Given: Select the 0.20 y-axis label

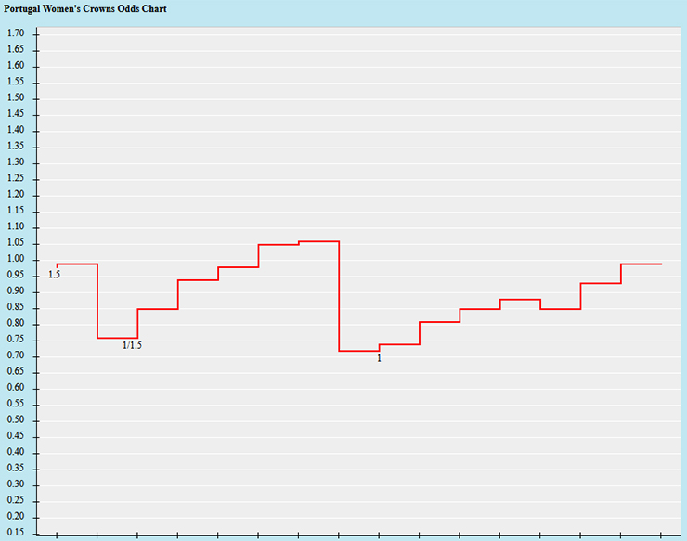Looking at the screenshot, I should pos(16,517).
